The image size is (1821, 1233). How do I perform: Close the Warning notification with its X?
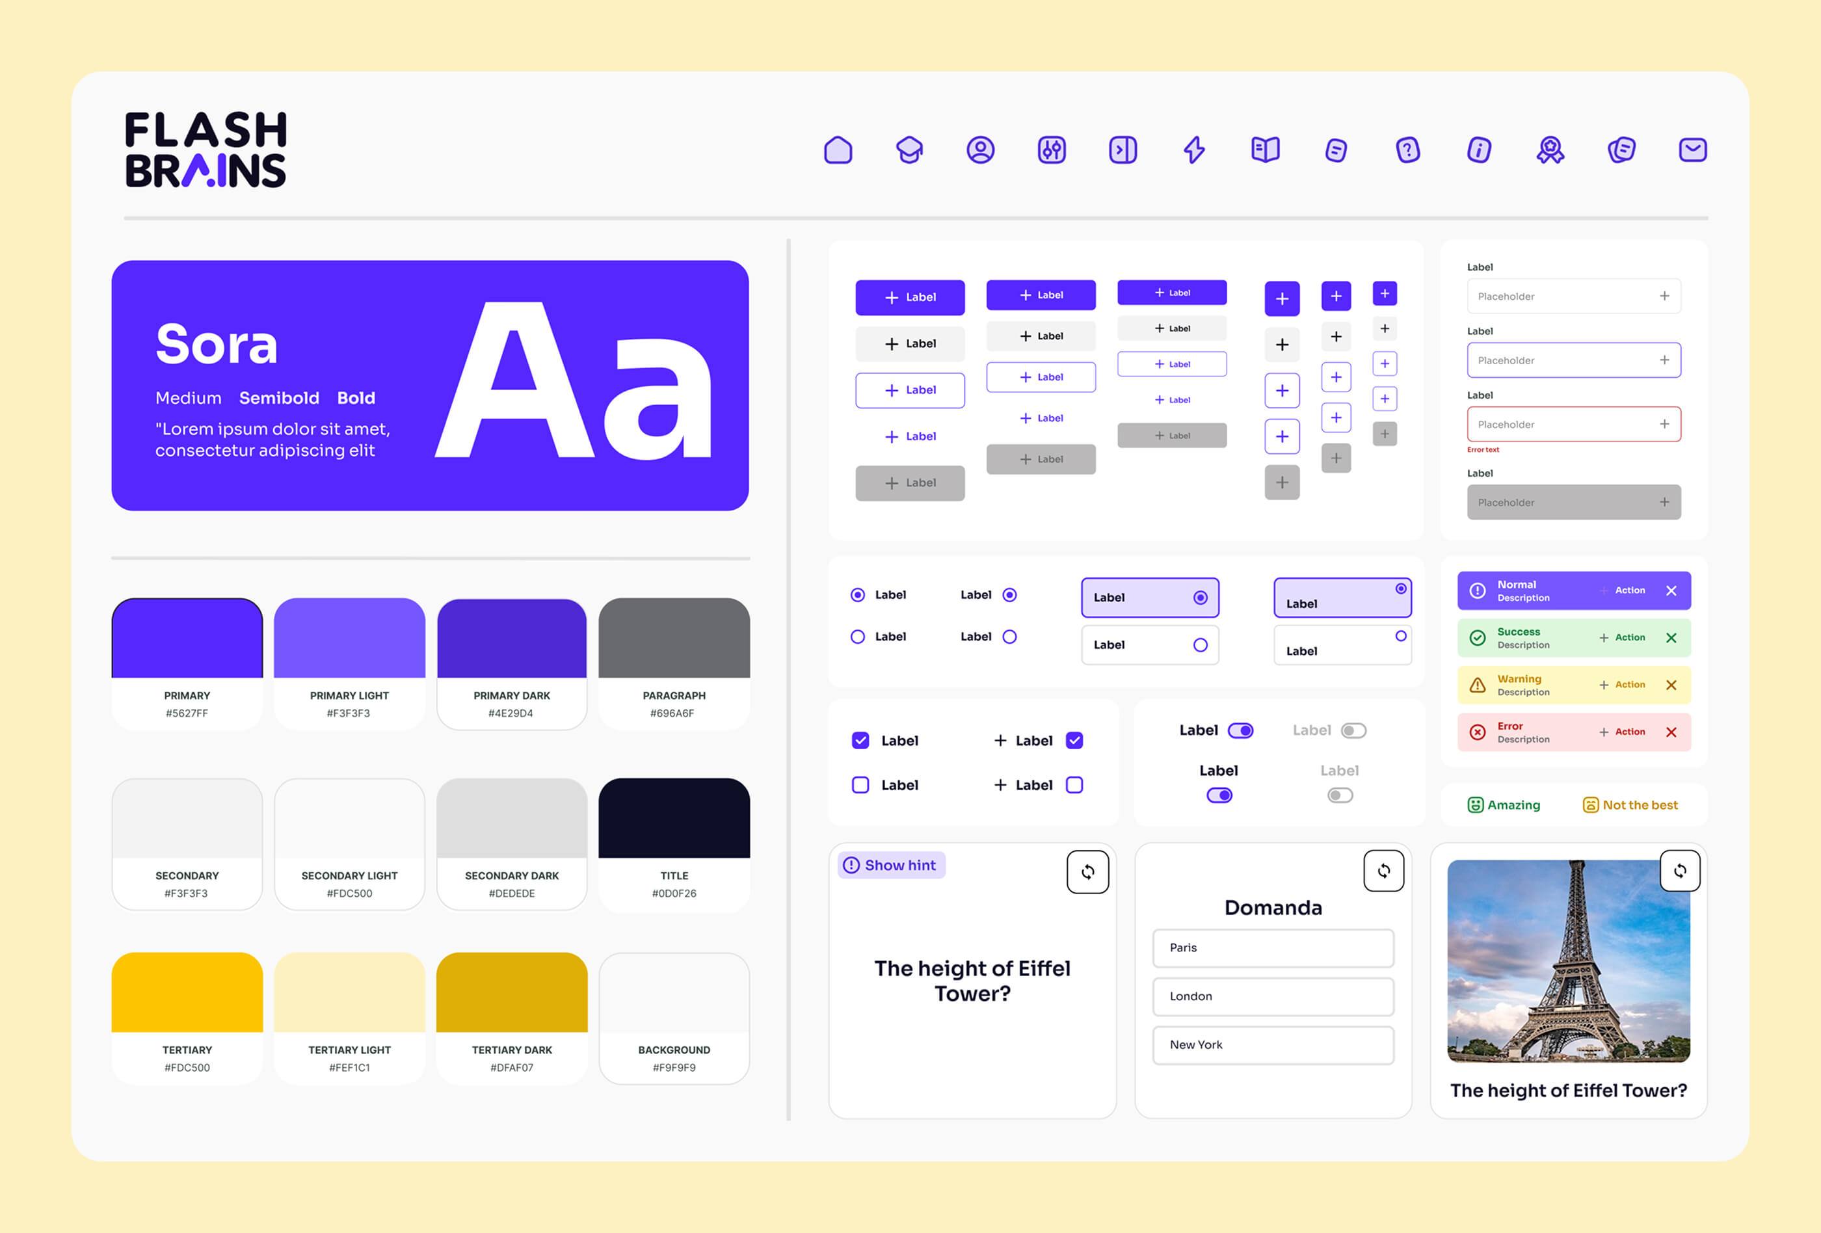click(1671, 685)
